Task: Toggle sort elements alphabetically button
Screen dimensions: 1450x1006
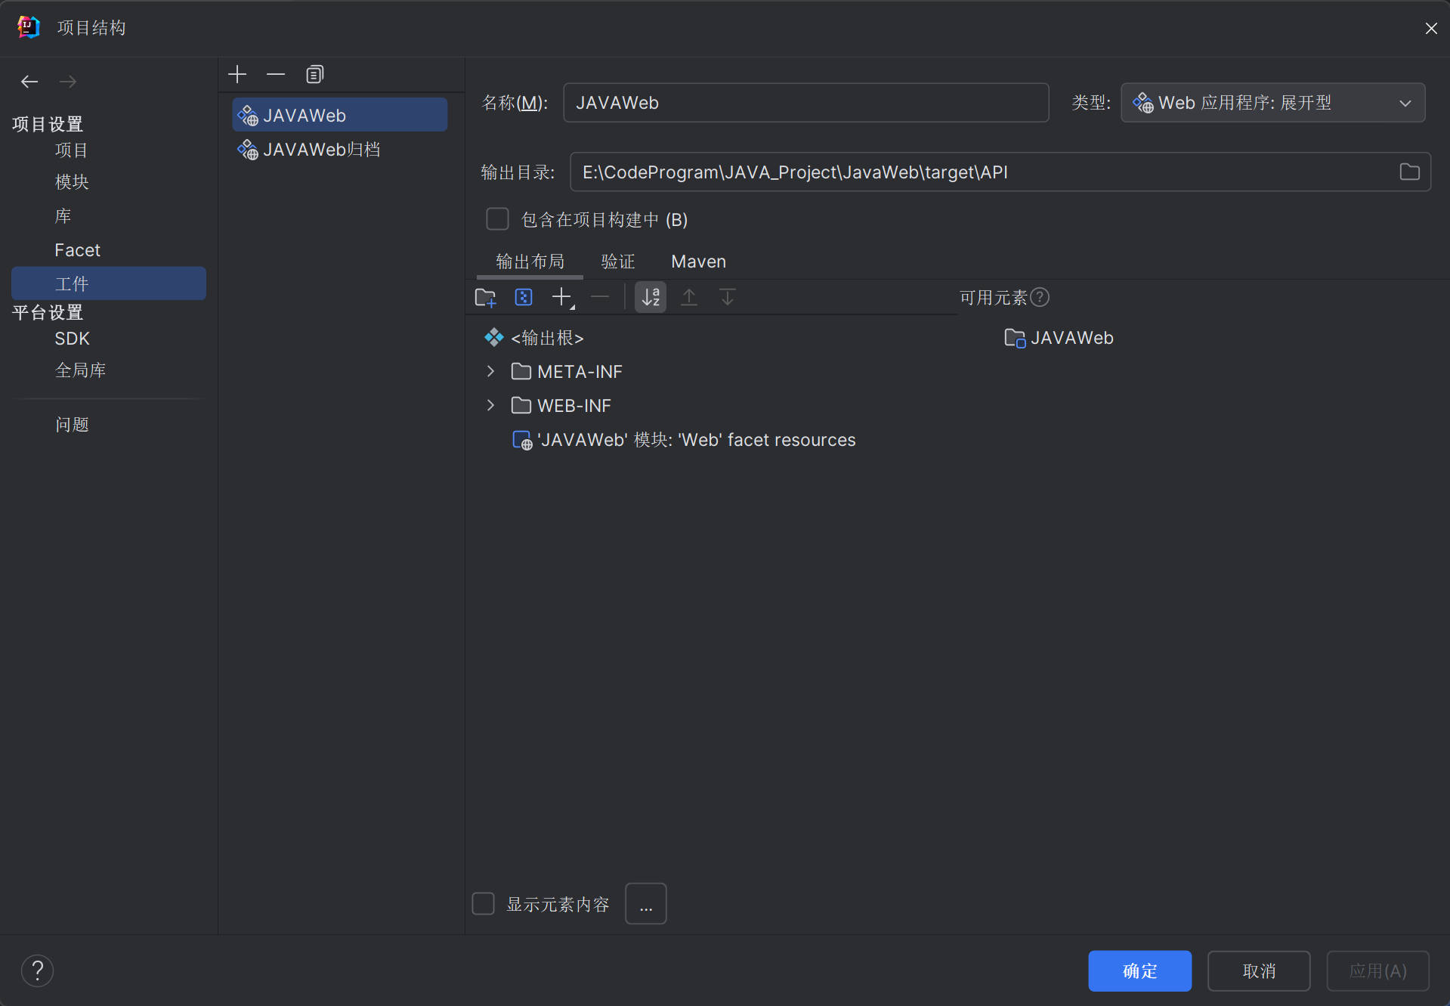Action: pyautogui.click(x=651, y=298)
